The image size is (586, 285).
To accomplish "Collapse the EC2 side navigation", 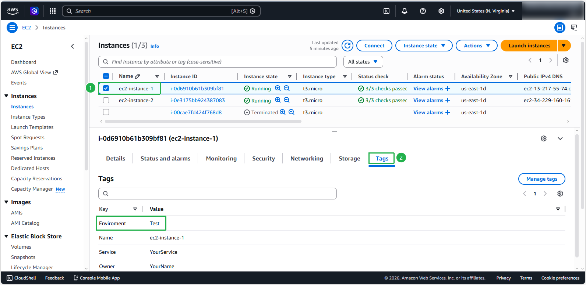I will click(x=73, y=46).
